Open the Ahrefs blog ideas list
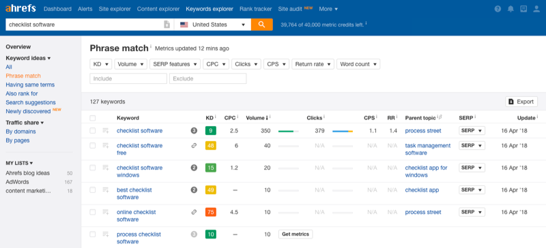Viewport: 546px width, 248px height. (27, 173)
